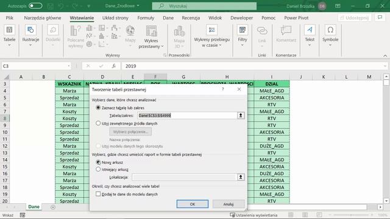
Task: Expand the Name Box dropdown
Action: (x=69, y=66)
